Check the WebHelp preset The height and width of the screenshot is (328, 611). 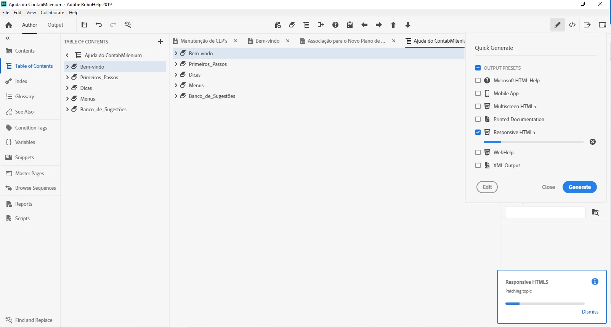click(478, 152)
